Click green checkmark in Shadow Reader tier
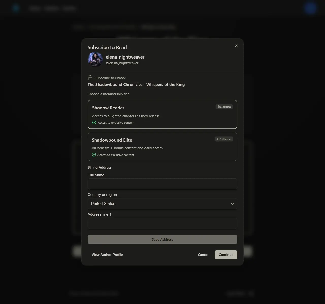 point(94,122)
